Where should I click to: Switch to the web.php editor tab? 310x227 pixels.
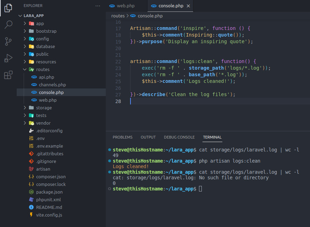click(126, 6)
